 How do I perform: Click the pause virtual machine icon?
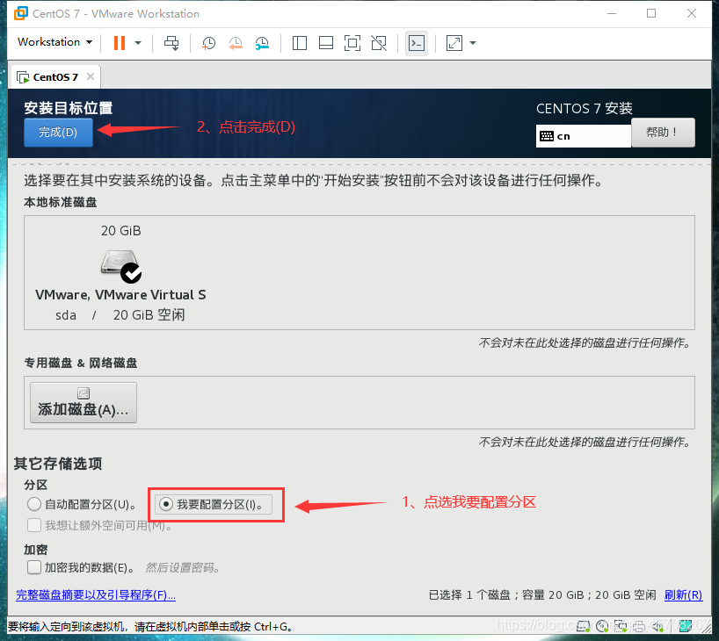pos(120,43)
